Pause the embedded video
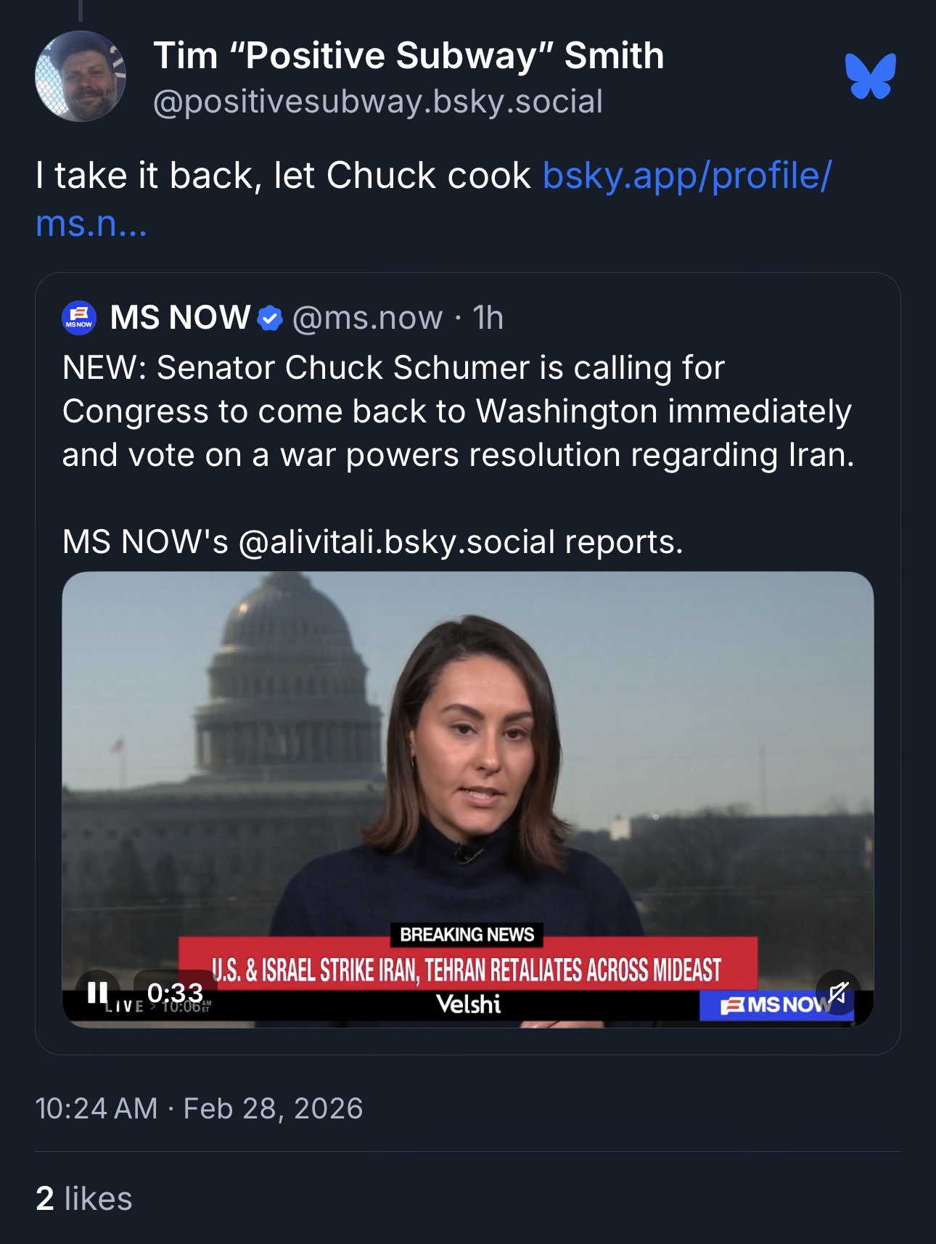This screenshot has width=936, height=1244. click(97, 992)
